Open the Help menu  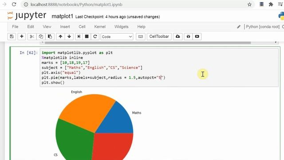141,27
